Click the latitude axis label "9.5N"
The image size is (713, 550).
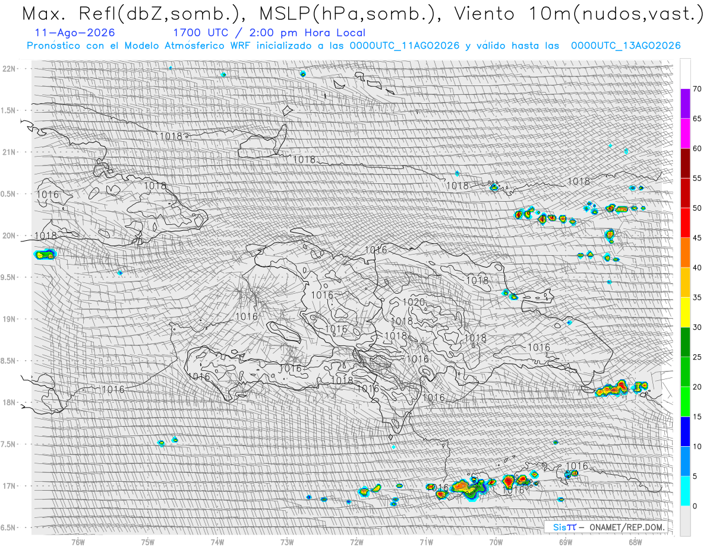[x=9, y=277]
